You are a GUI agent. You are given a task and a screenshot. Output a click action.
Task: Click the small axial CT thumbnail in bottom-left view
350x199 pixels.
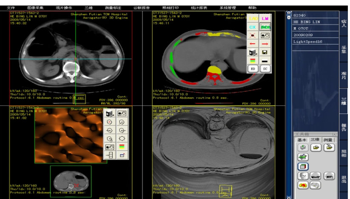[x=71, y=181]
